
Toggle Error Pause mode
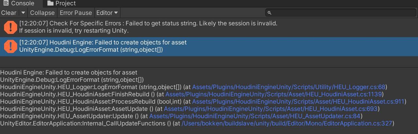(76, 13)
